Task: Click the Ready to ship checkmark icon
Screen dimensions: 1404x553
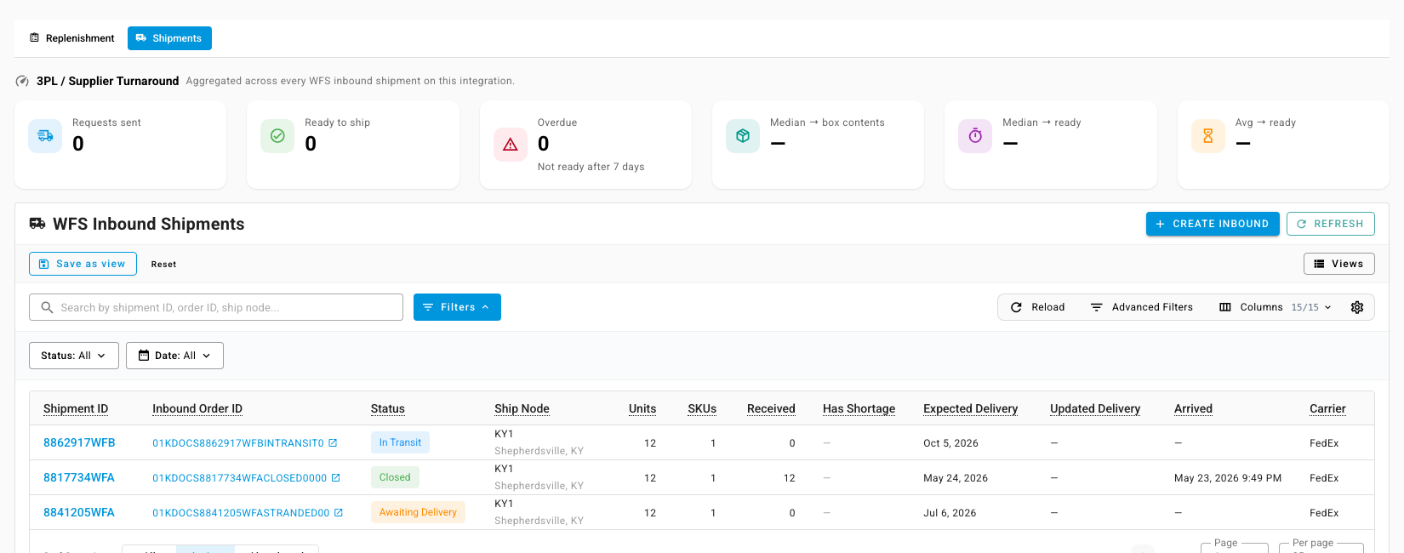Action: (277, 136)
